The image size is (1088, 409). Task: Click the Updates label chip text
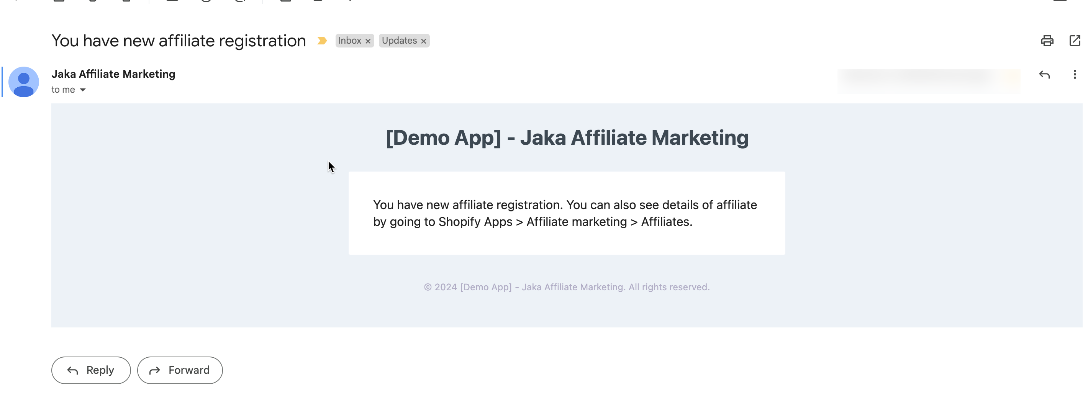tap(399, 41)
